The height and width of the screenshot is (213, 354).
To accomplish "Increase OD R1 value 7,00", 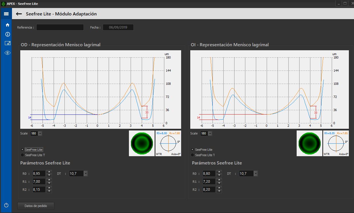I will tap(49, 180).
